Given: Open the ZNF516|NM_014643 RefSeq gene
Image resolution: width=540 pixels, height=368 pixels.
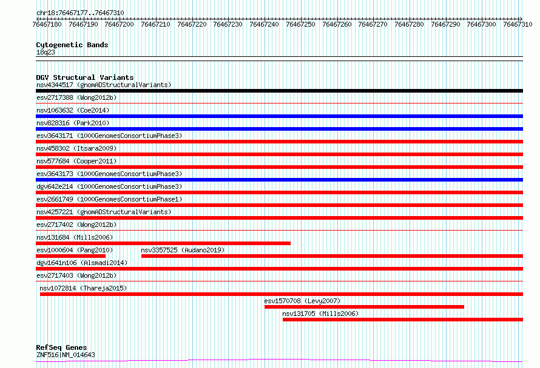Looking at the screenshot, I should [x=66, y=355].
